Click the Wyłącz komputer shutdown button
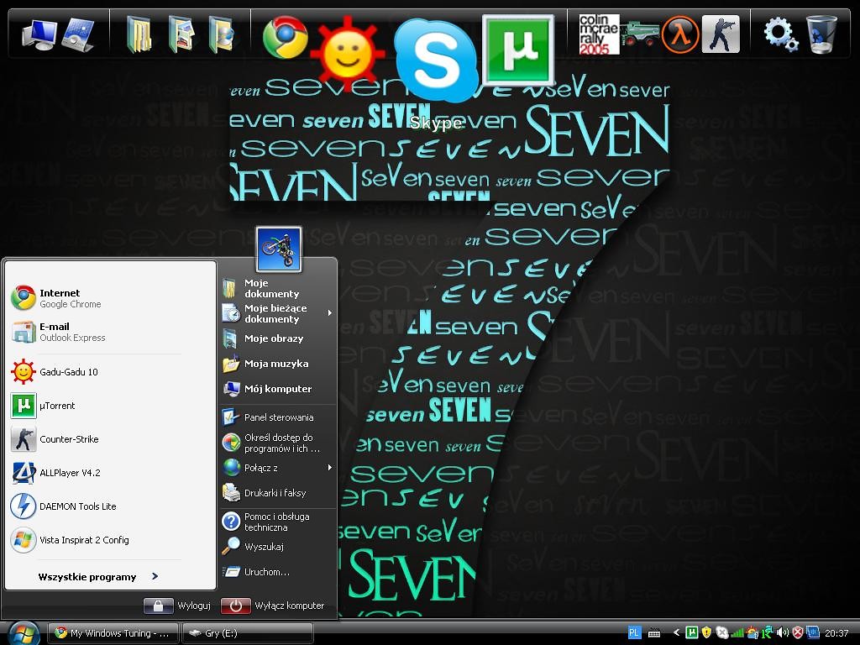Image resolution: width=860 pixels, height=645 pixels. click(273, 606)
